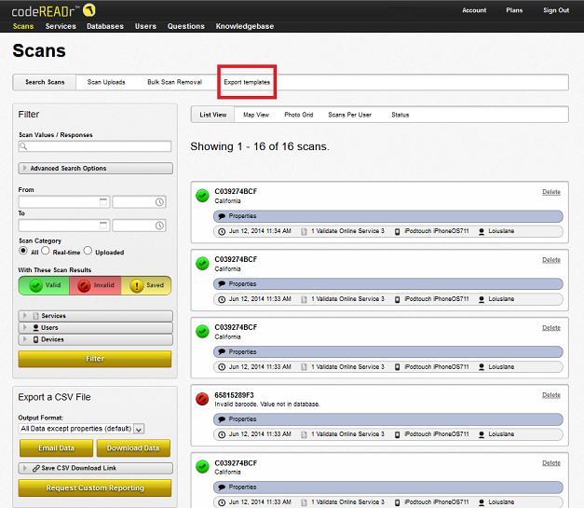
Task: Expand the Users filter section
Action: [95, 327]
